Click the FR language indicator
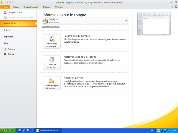Viewport: 178px width, 133px height. tap(152, 131)
